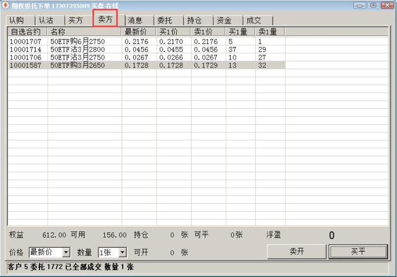This screenshot has width=397, height=277.
Task: Minimize the trading window
Action: (361, 5)
